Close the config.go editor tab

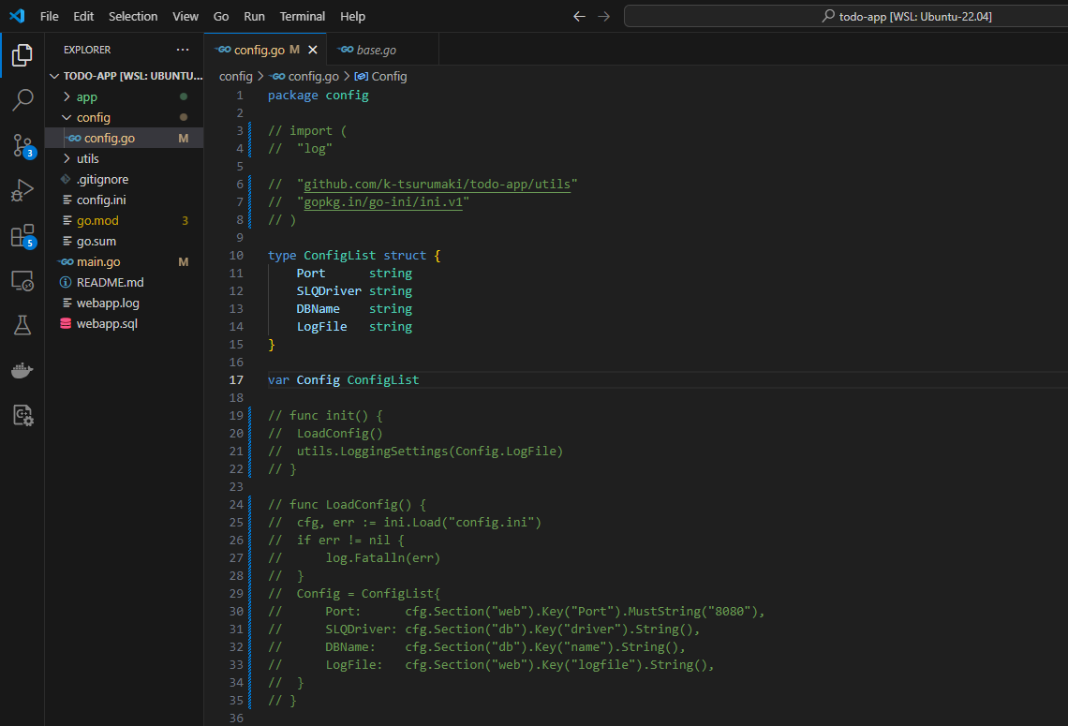[x=313, y=50]
